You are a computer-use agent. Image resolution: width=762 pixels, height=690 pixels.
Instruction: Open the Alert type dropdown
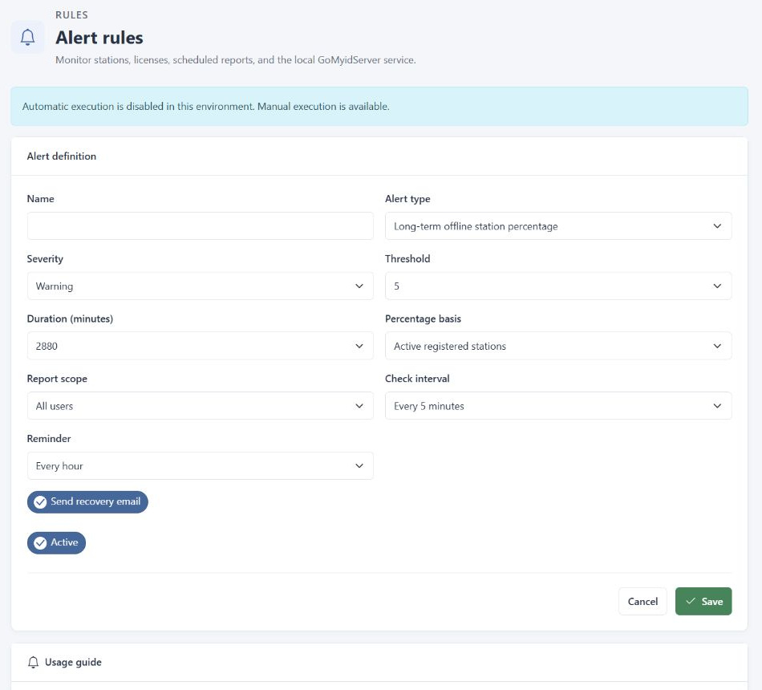558,226
